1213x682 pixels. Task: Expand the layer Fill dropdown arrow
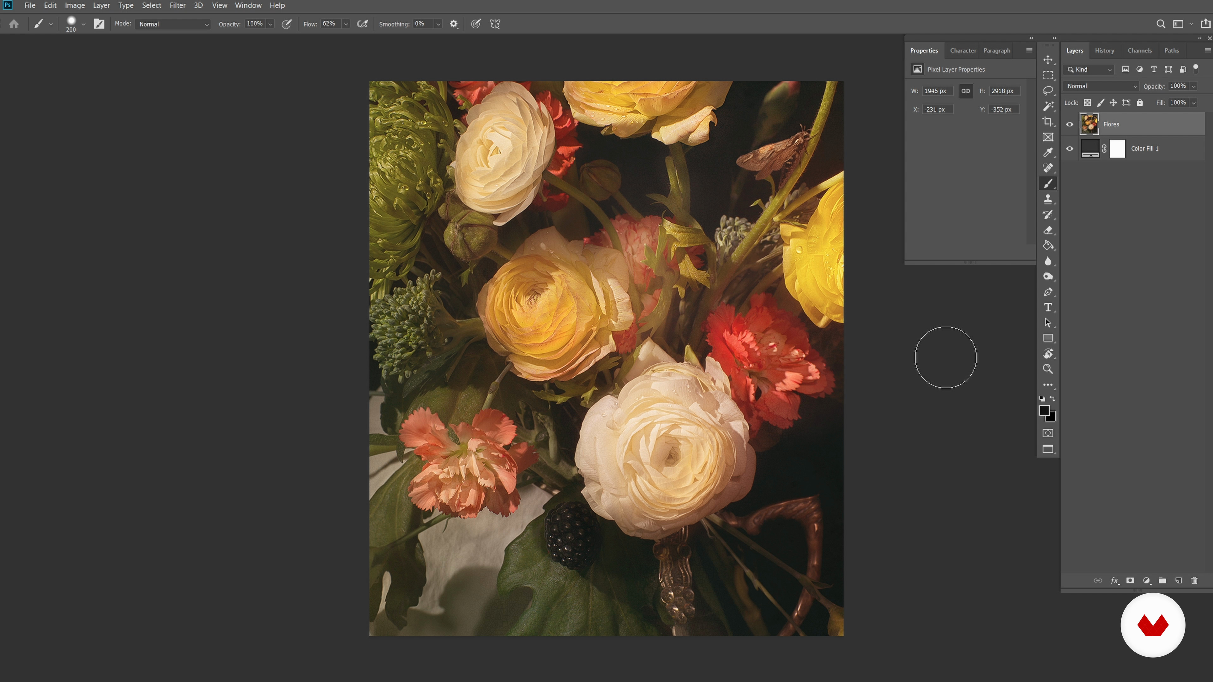(1194, 103)
